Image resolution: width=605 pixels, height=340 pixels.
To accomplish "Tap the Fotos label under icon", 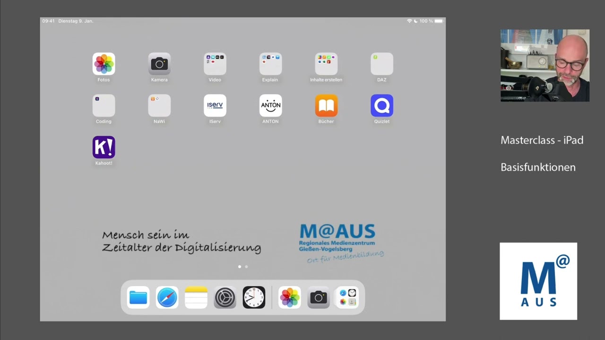I will [104, 80].
